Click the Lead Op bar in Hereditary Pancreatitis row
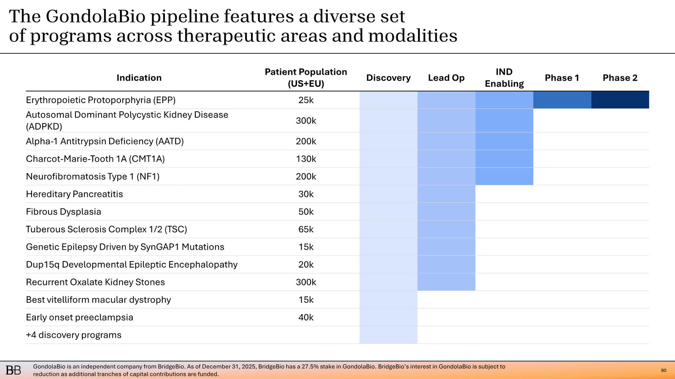Image resolution: width=675 pixels, height=379 pixels. point(446,194)
